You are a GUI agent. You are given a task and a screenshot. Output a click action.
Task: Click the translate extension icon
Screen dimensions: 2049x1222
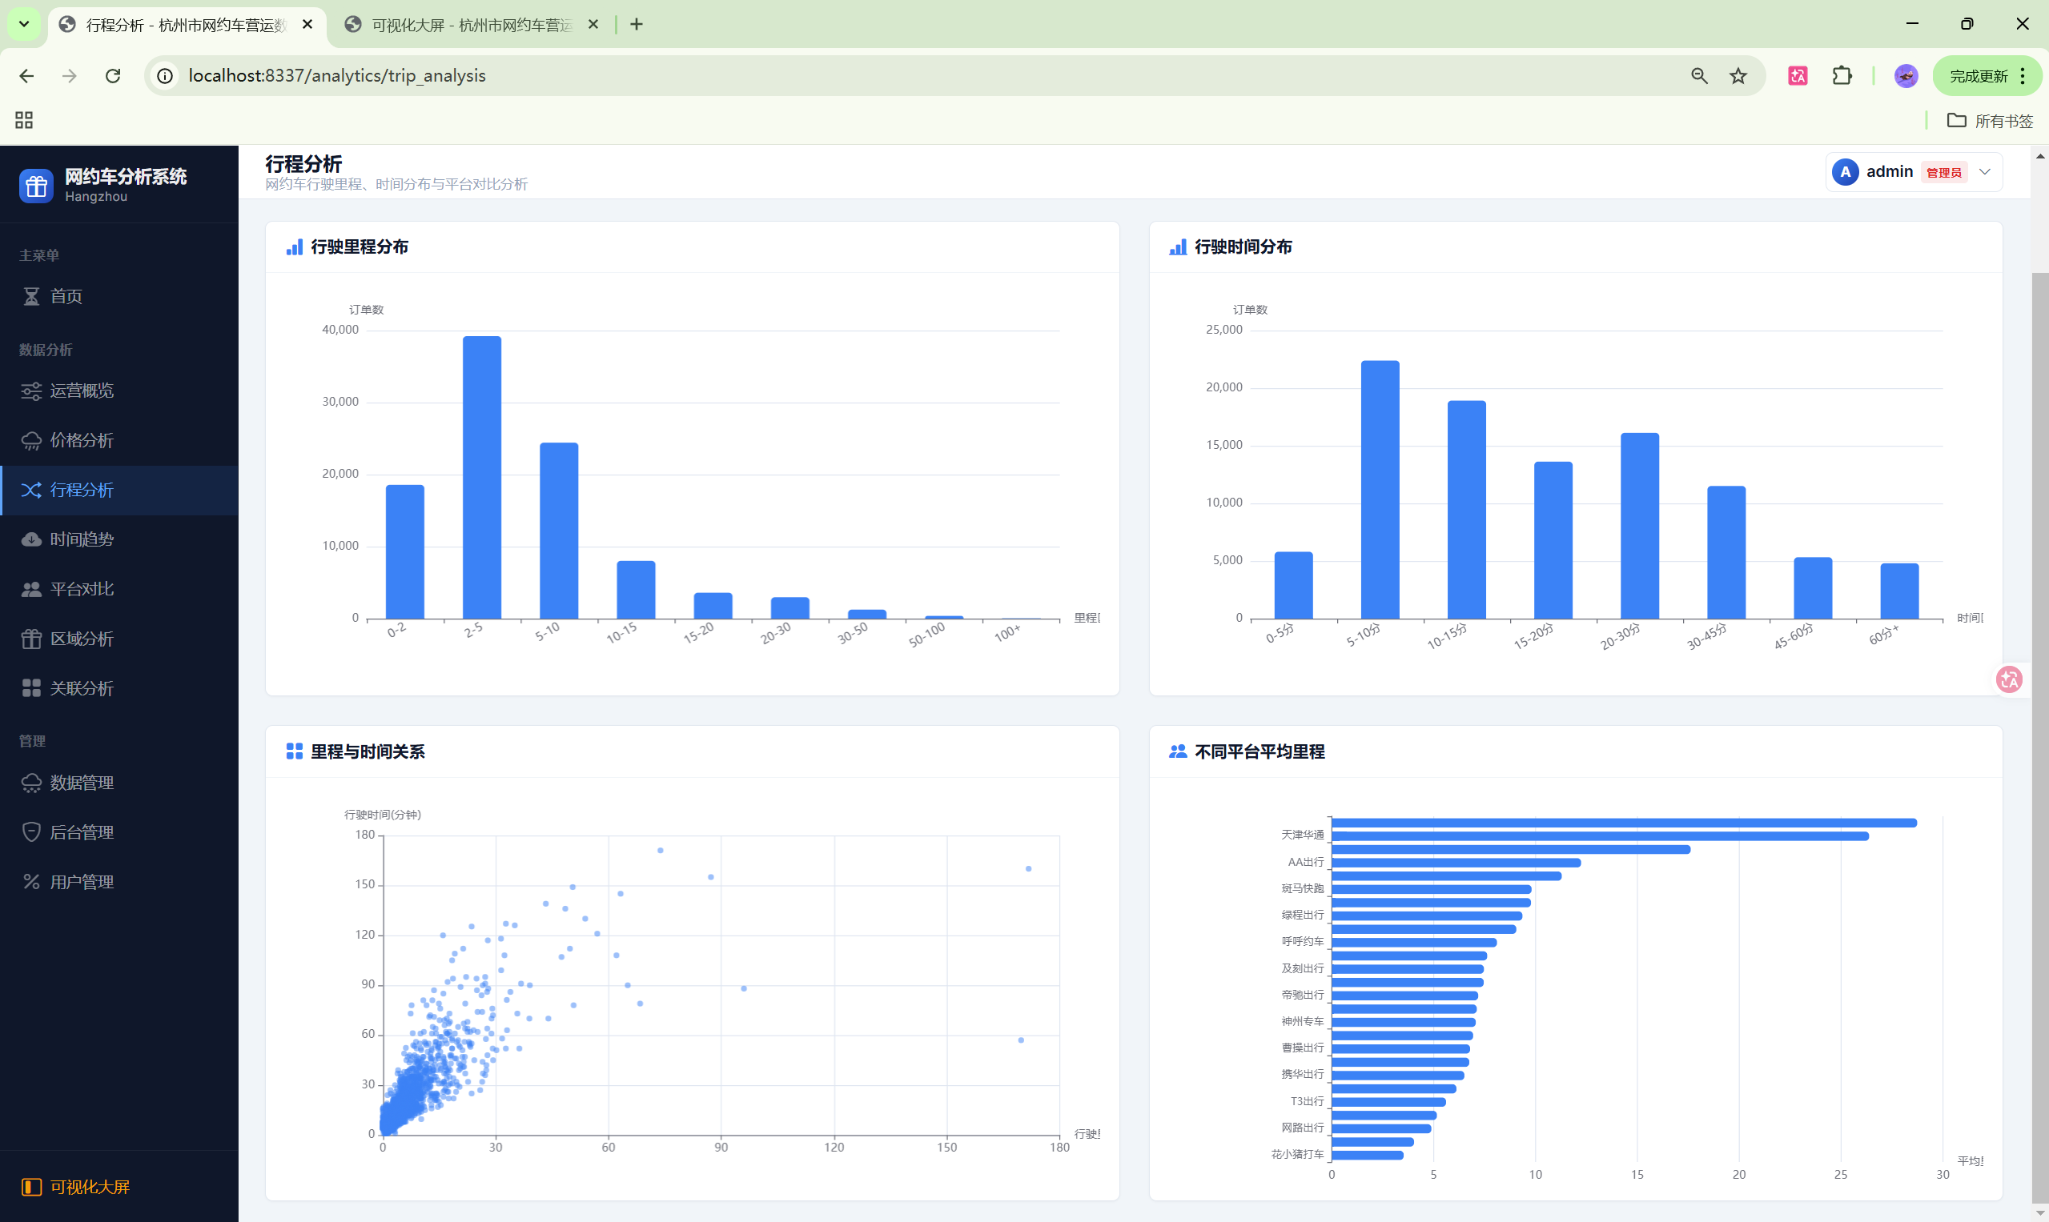(x=1798, y=76)
